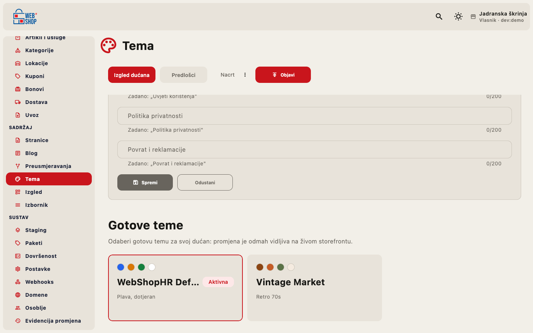Click the blue swatch on WebShopHR Default
533x333 pixels.
121,267
